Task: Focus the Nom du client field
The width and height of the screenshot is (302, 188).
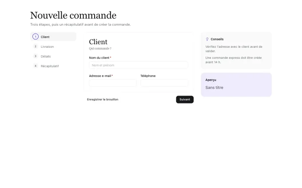Action: pyautogui.click(x=139, y=65)
